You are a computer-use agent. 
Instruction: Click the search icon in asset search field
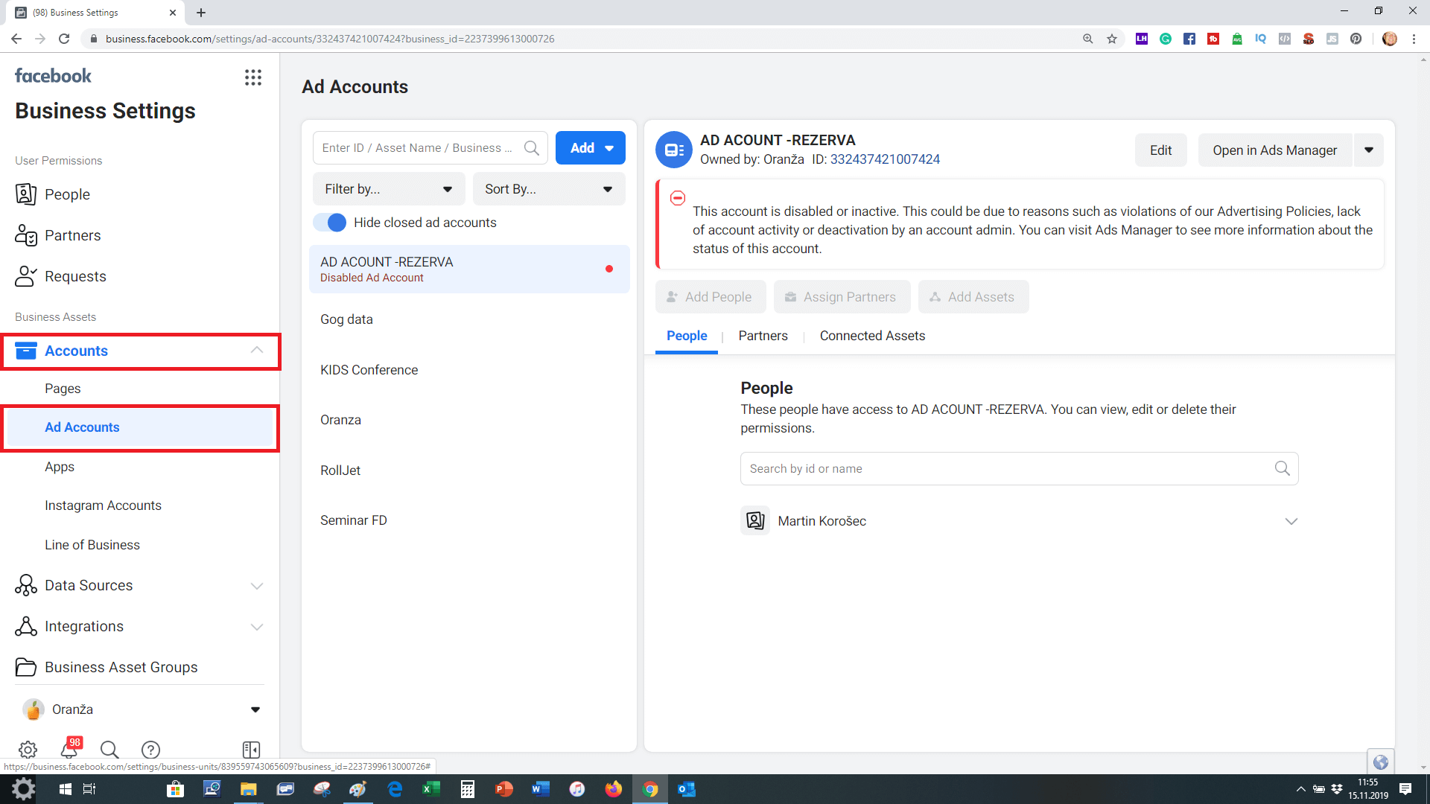pyautogui.click(x=531, y=148)
